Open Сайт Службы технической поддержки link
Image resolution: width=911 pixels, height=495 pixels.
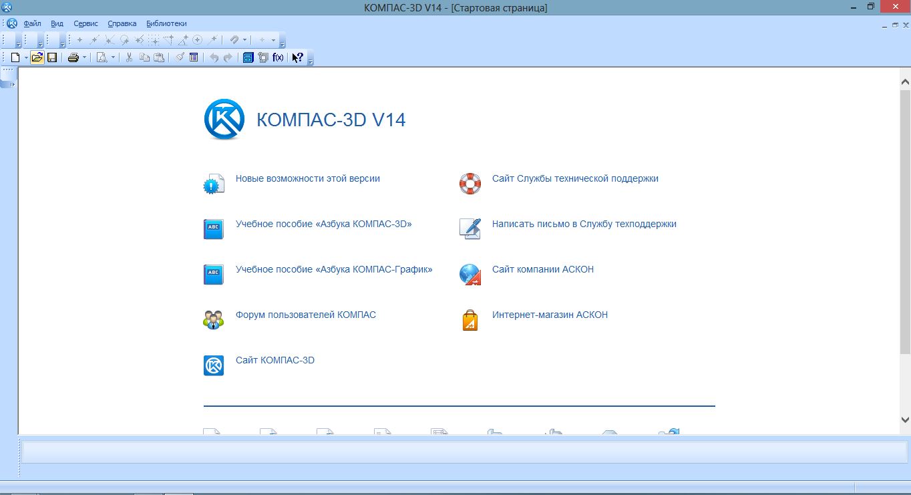(x=575, y=178)
